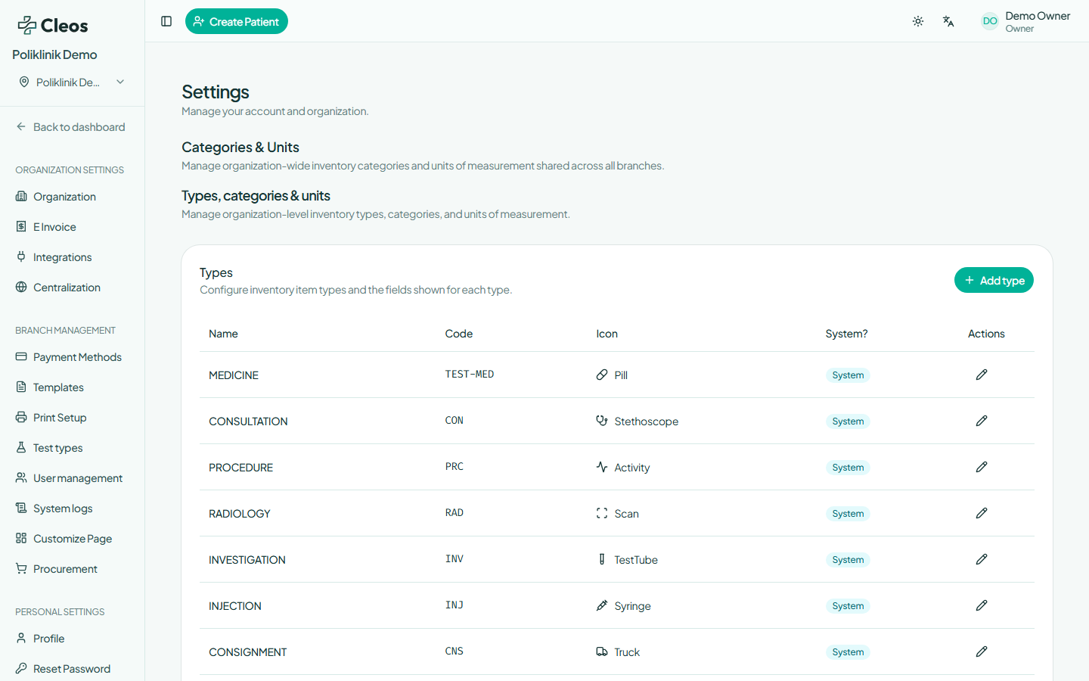Click the System? column header

847,334
